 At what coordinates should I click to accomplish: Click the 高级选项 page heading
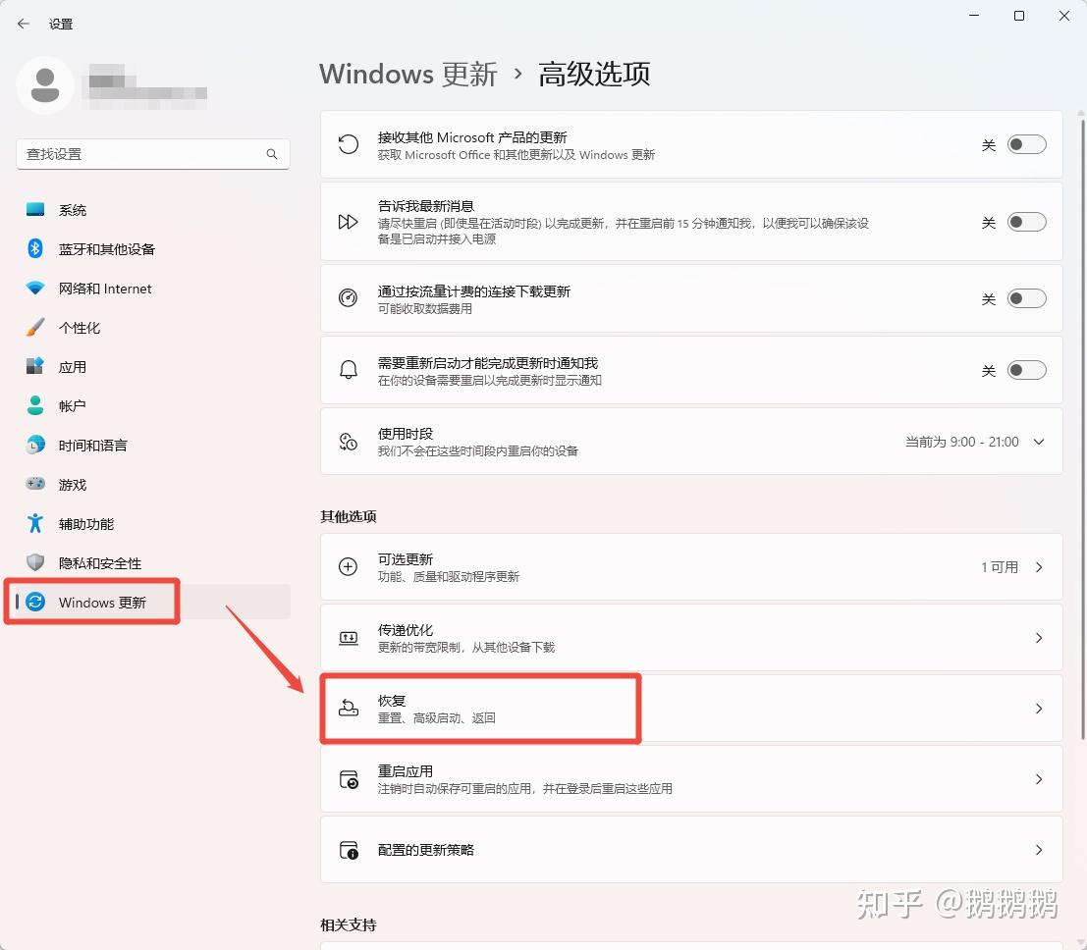pyautogui.click(x=594, y=75)
